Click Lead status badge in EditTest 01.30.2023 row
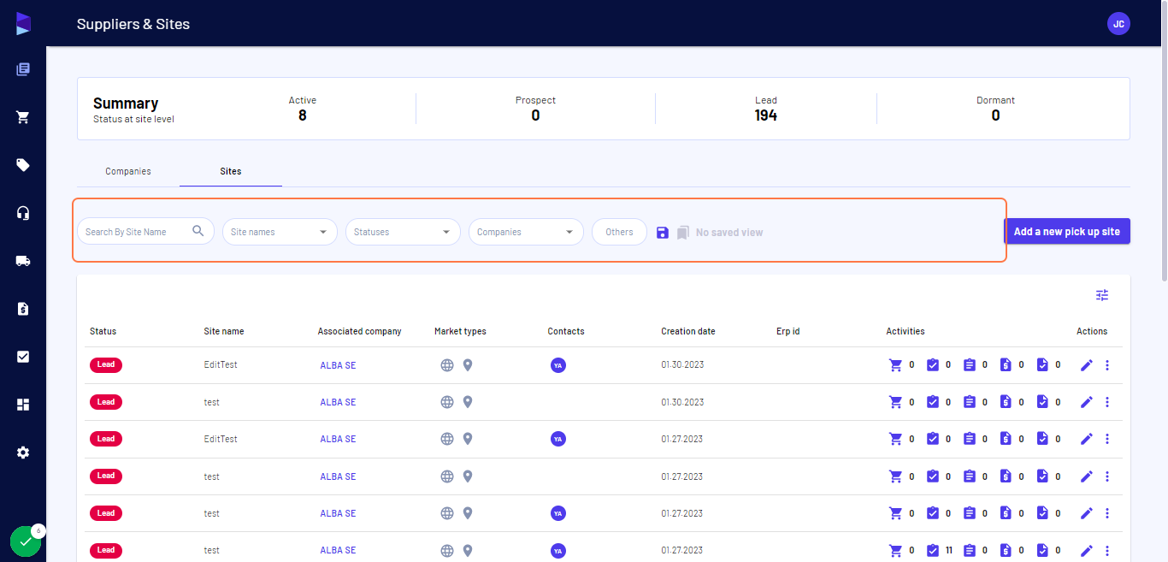This screenshot has width=1168, height=562. point(106,365)
